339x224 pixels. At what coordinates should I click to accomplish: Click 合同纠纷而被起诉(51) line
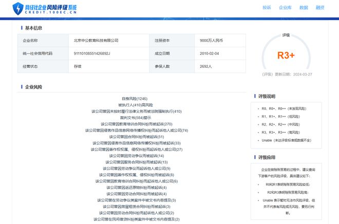coord(137,137)
